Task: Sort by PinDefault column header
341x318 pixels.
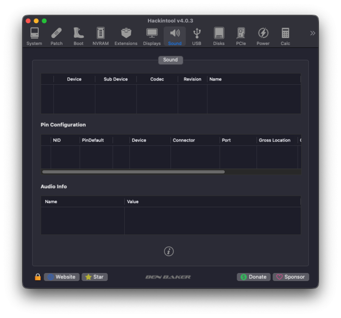Action: point(96,140)
